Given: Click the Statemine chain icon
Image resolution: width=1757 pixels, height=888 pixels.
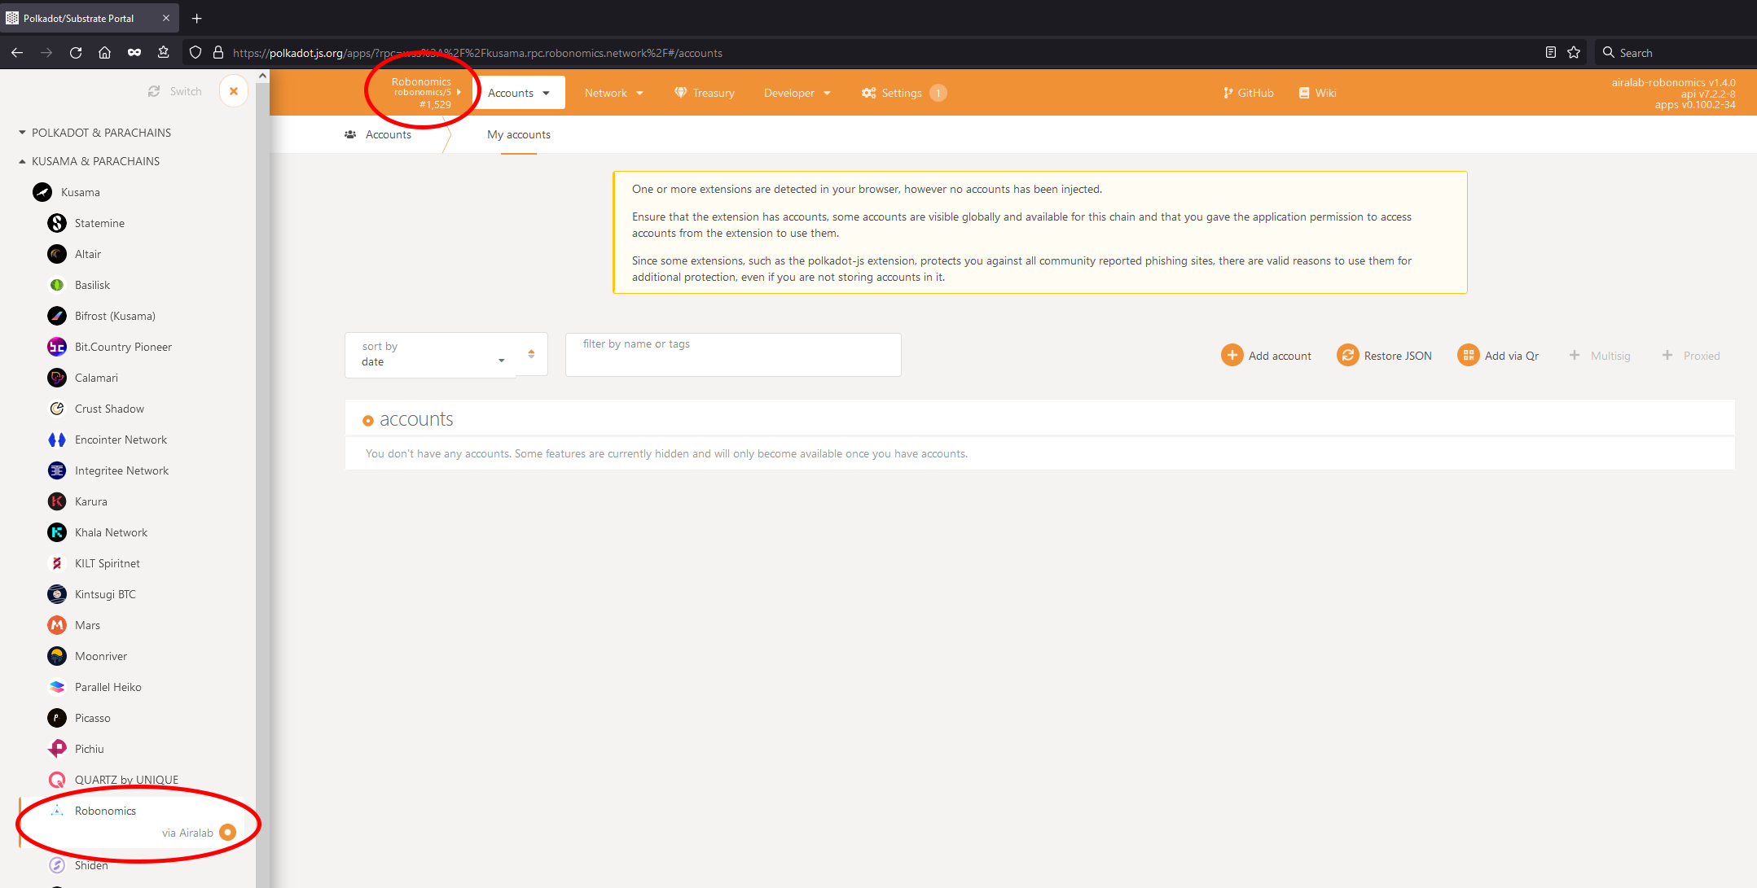Looking at the screenshot, I should coord(57,223).
